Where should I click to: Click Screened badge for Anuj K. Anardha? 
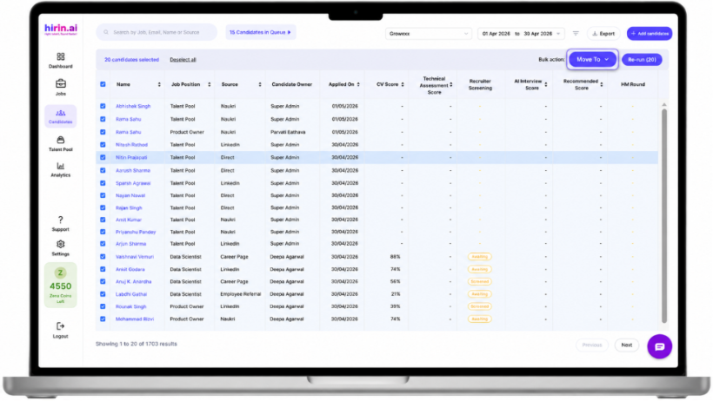479,281
